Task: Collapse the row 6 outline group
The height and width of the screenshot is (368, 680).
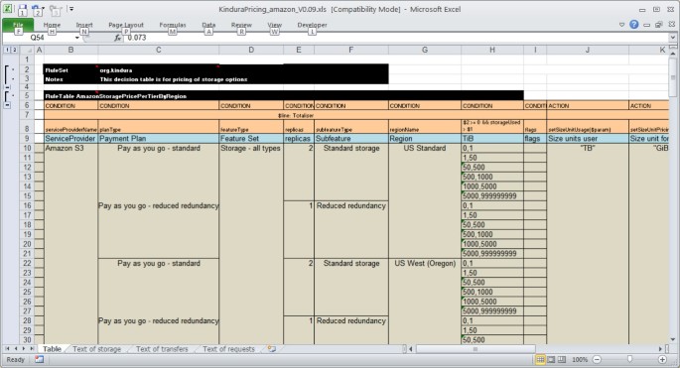Action: (x=7, y=105)
